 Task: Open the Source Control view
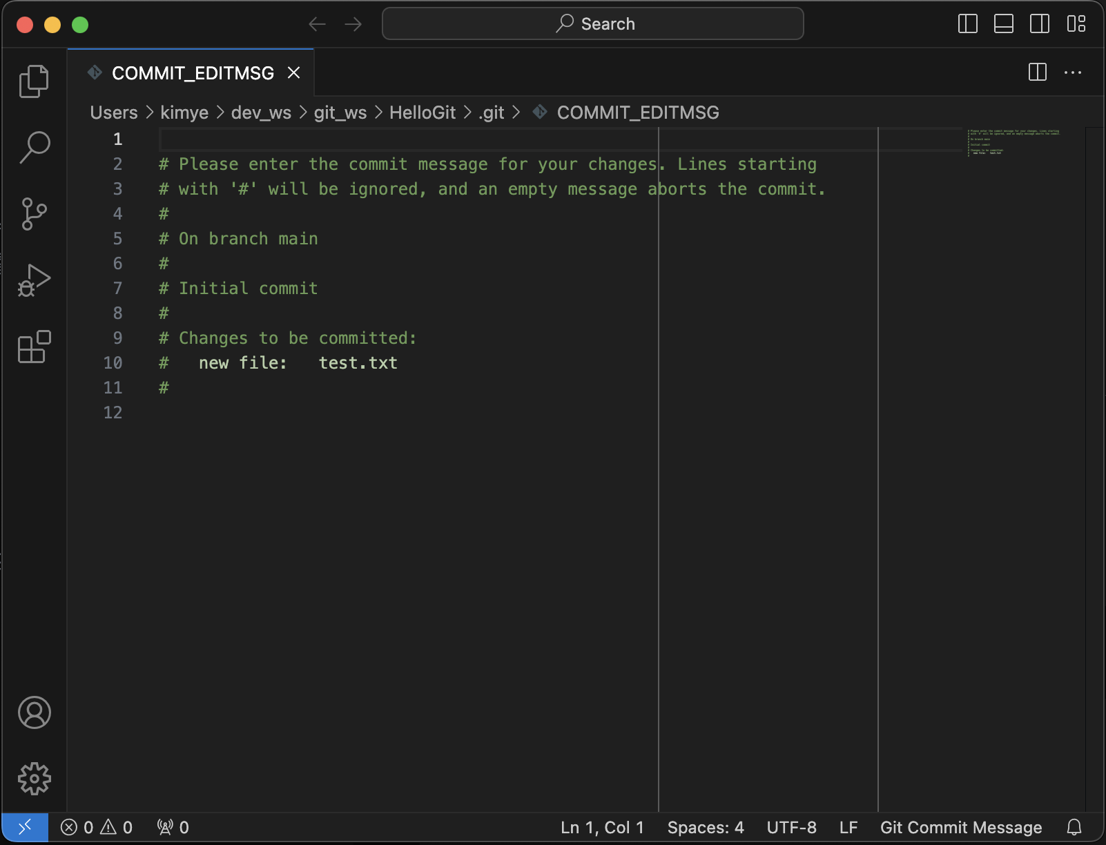pyautogui.click(x=34, y=213)
